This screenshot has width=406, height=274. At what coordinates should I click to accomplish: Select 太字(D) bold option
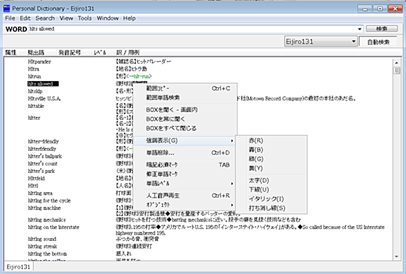[272, 181]
